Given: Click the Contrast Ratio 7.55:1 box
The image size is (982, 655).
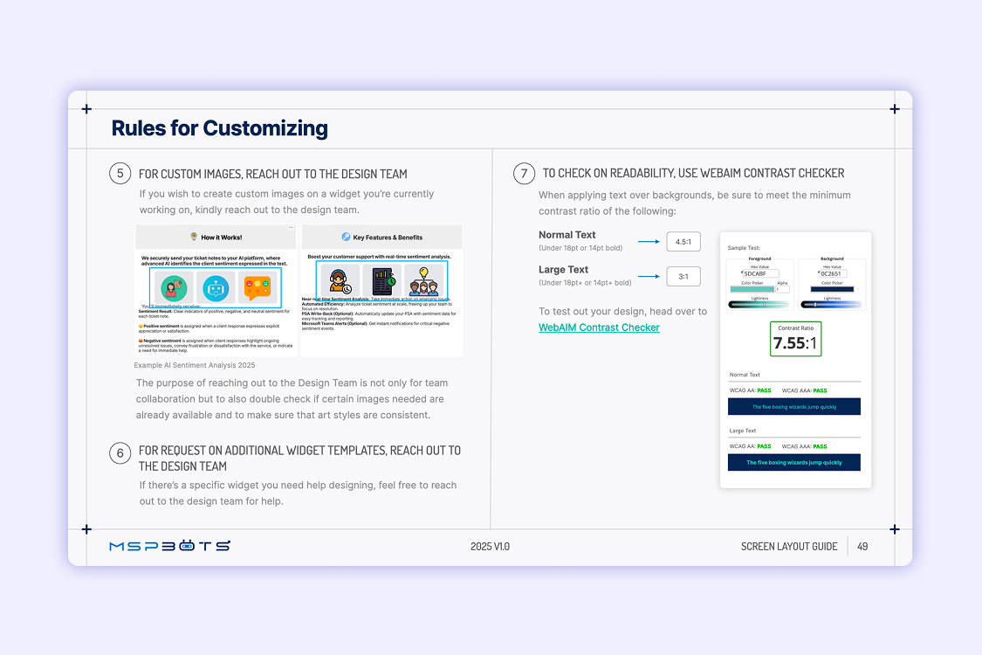Looking at the screenshot, I should point(795,339).
